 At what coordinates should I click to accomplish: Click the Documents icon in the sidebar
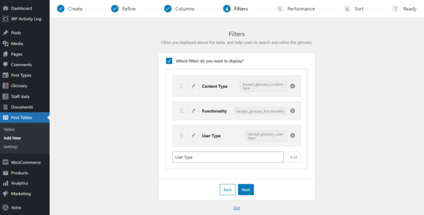[x=5, y=107]
